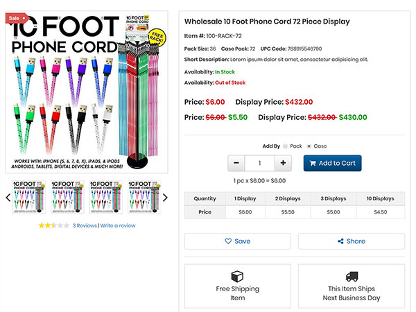
Task: Click the next thumbnail arrow
Action: pos(165,198)
